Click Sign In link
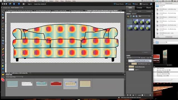The height and width of the screenshot is (100, 178). pyautogui.click(x=30, y=4)
